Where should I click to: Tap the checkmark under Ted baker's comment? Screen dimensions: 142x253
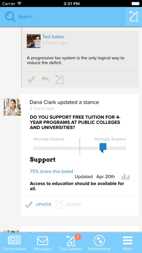(31, 80)
